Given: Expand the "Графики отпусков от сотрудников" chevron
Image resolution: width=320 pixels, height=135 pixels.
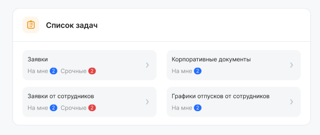Looking at the screenshot, I should [291, 102].
